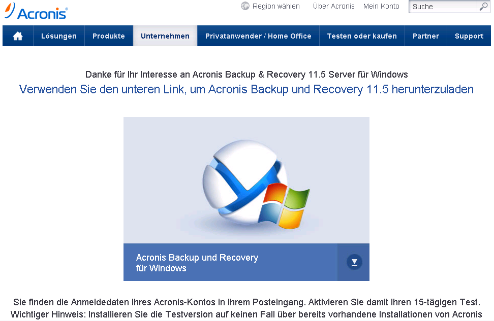
Task: Go to Mein Konto
Action: pos(381,6)
